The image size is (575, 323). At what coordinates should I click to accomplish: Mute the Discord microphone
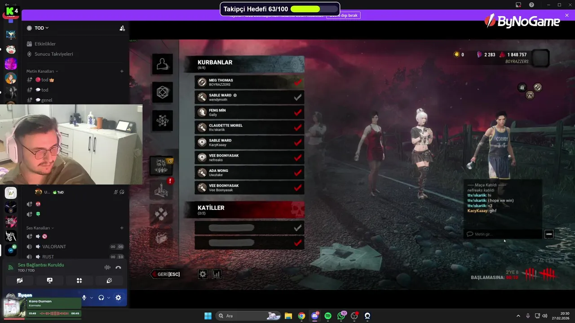pyautogui.click(x=84, y=297)
